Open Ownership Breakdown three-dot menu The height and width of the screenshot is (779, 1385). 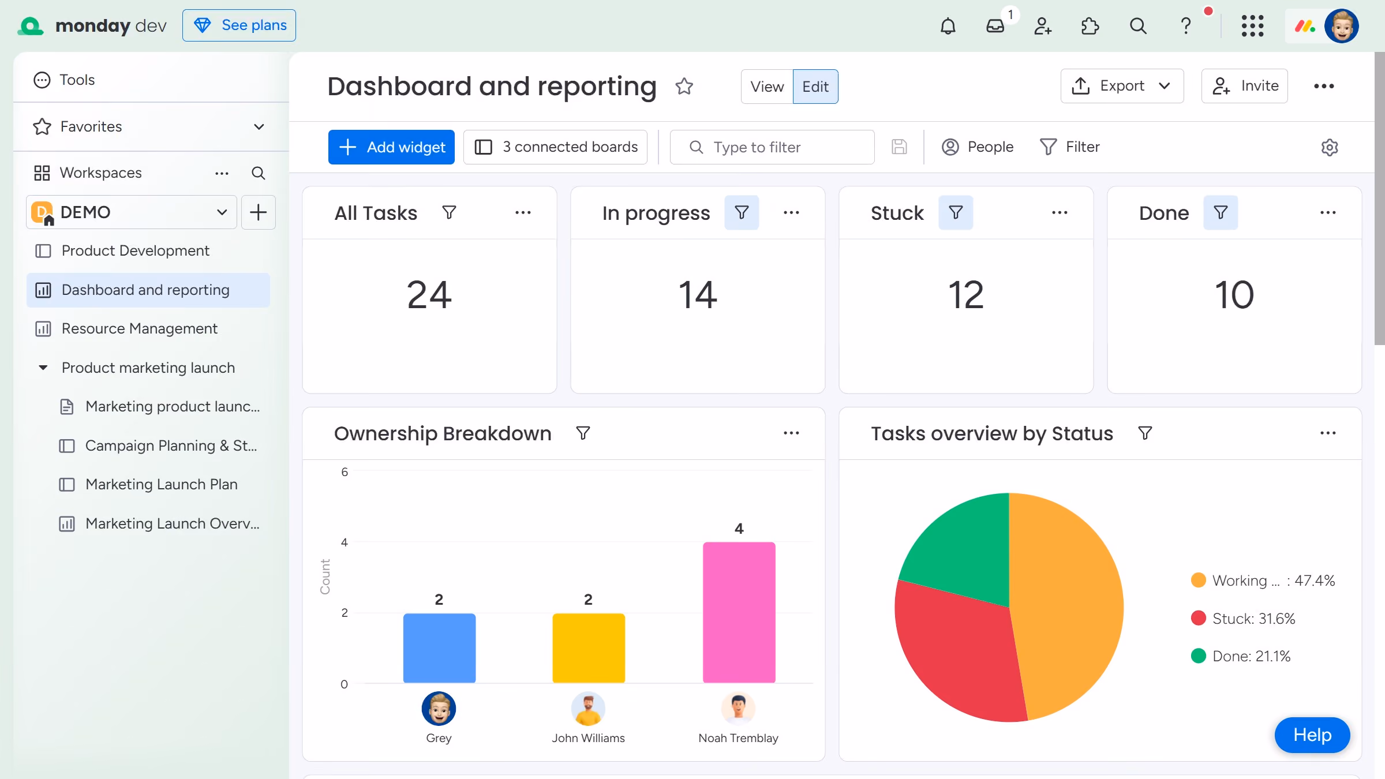click(791, 433)
